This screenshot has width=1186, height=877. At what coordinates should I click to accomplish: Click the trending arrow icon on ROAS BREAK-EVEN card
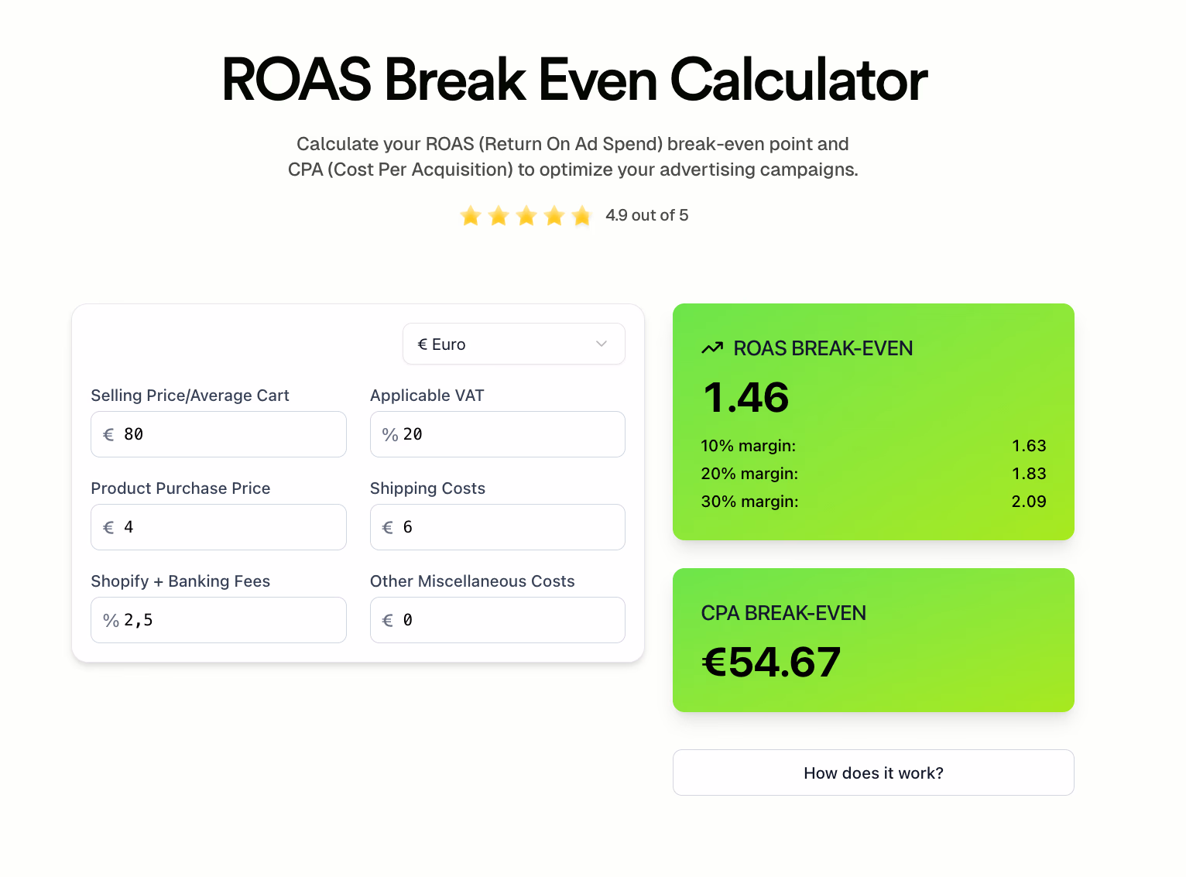(x=713, y=348)
